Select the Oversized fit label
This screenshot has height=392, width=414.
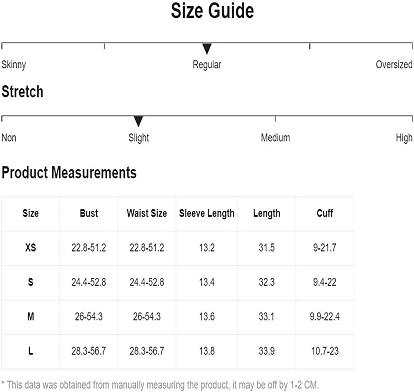pos(394,65)
